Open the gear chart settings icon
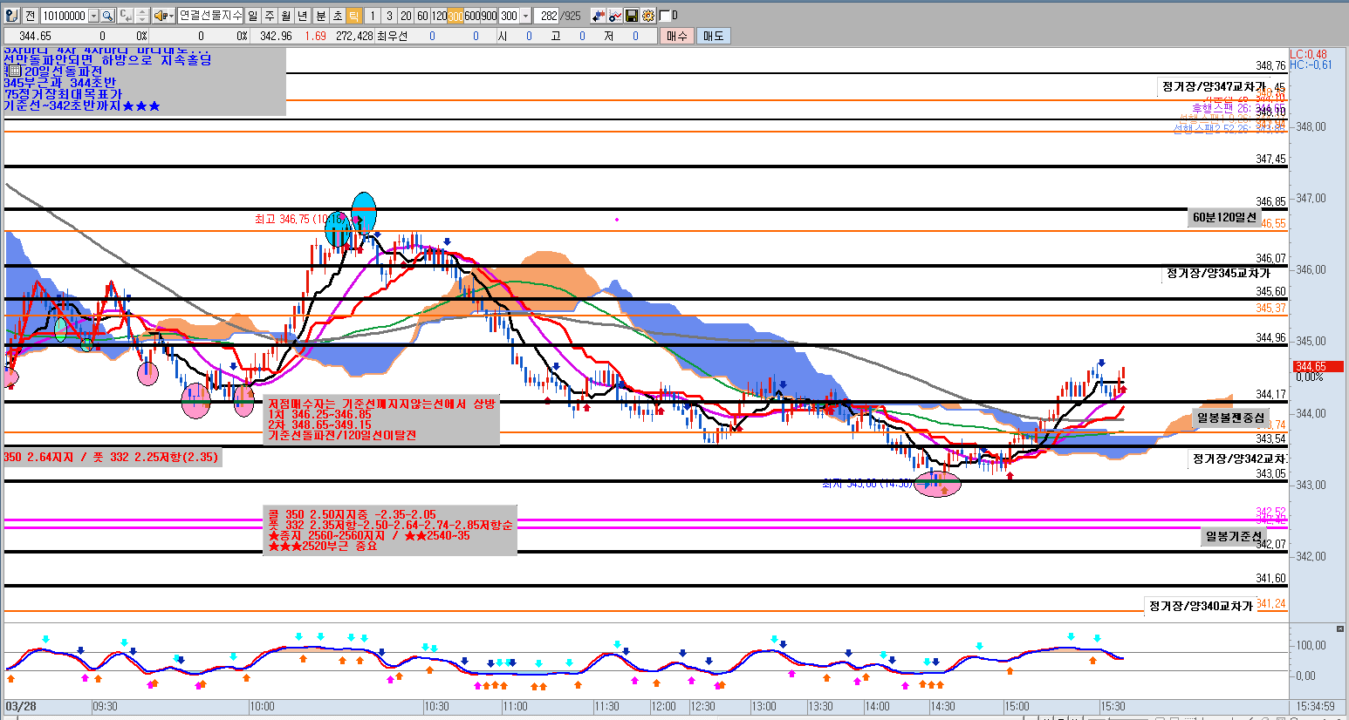This screenshot has width=1349, height=720. coord(648,16)
